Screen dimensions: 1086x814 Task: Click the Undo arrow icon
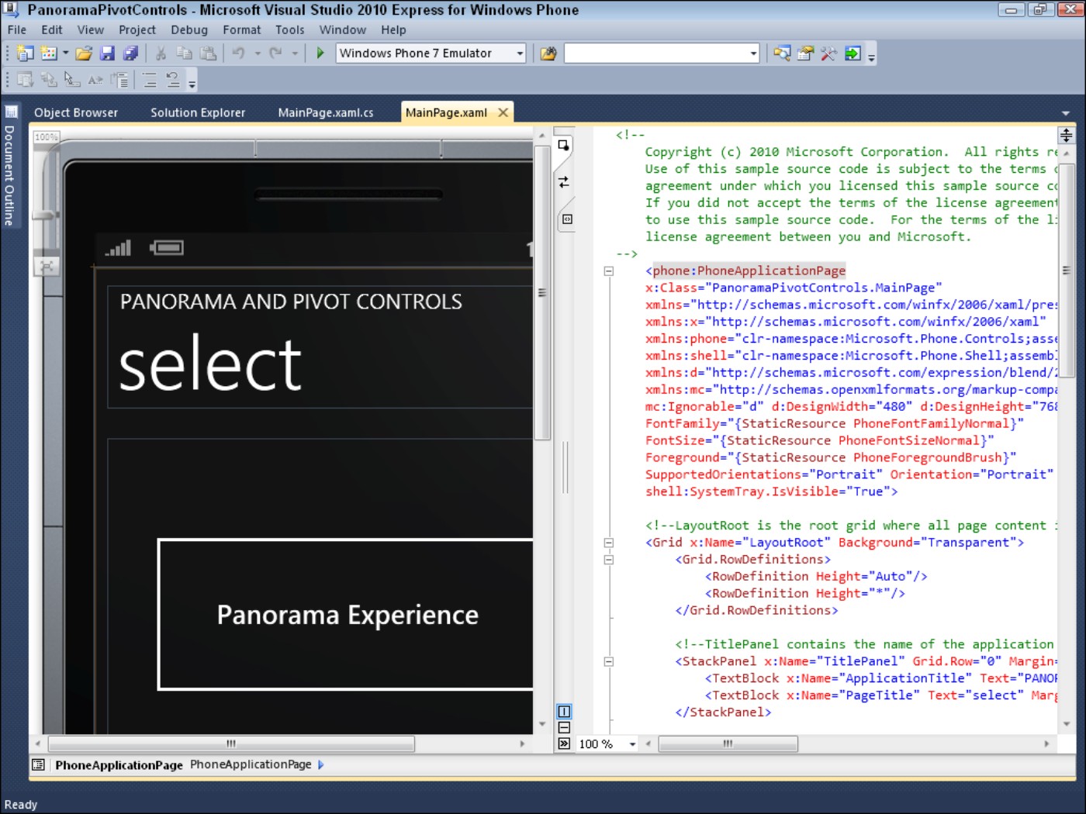coord(238,53)
